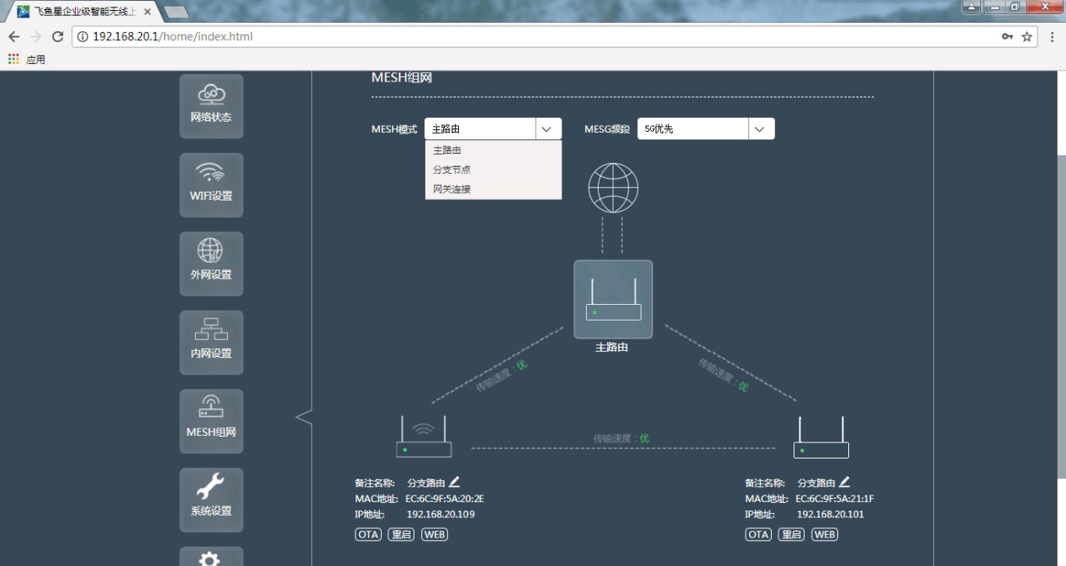Open 系统设置 via the wrench icon
1066x566 pixels.
[x=211, y=499]
